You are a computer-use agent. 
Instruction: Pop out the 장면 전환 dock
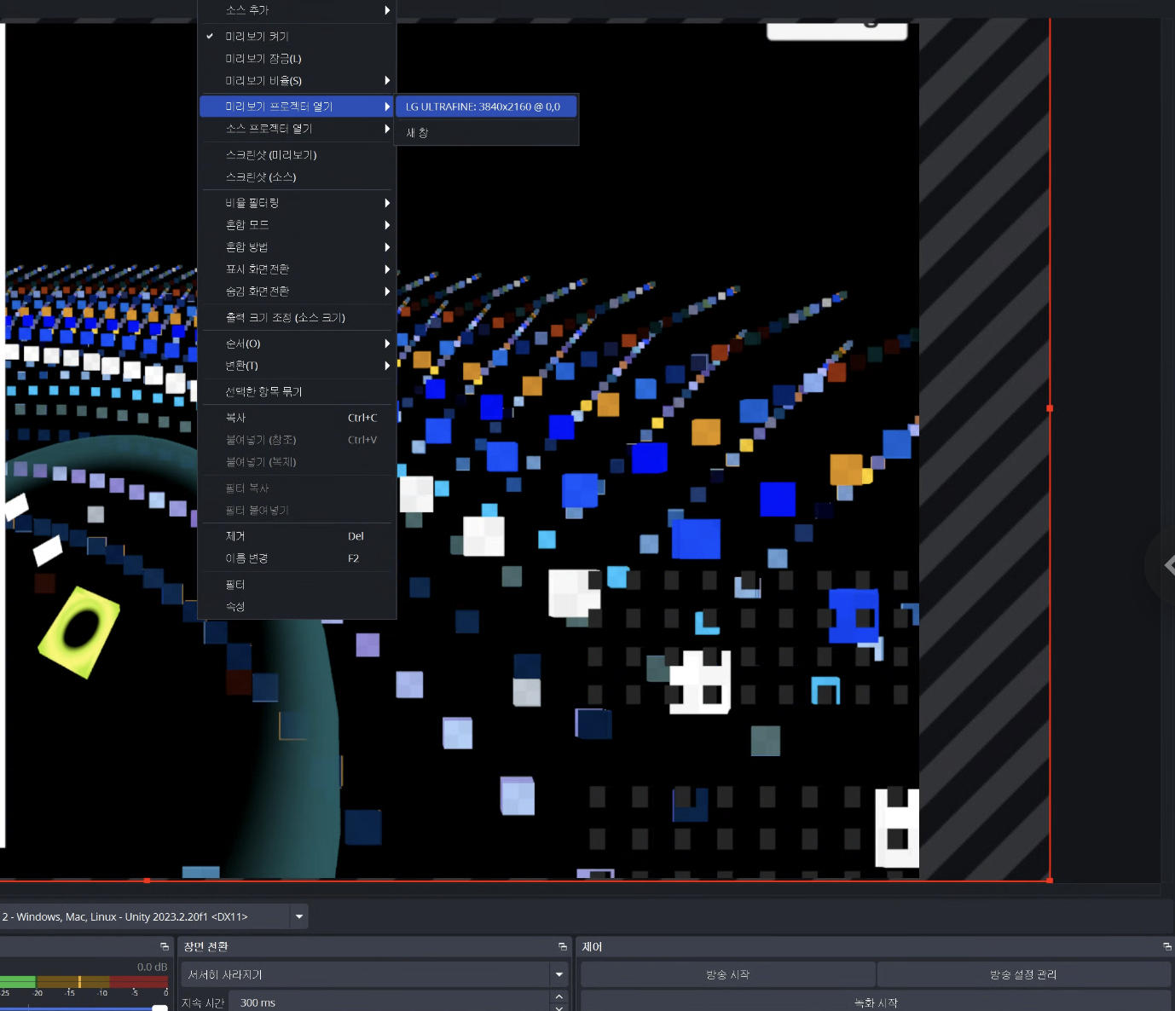tap(563, 947)
